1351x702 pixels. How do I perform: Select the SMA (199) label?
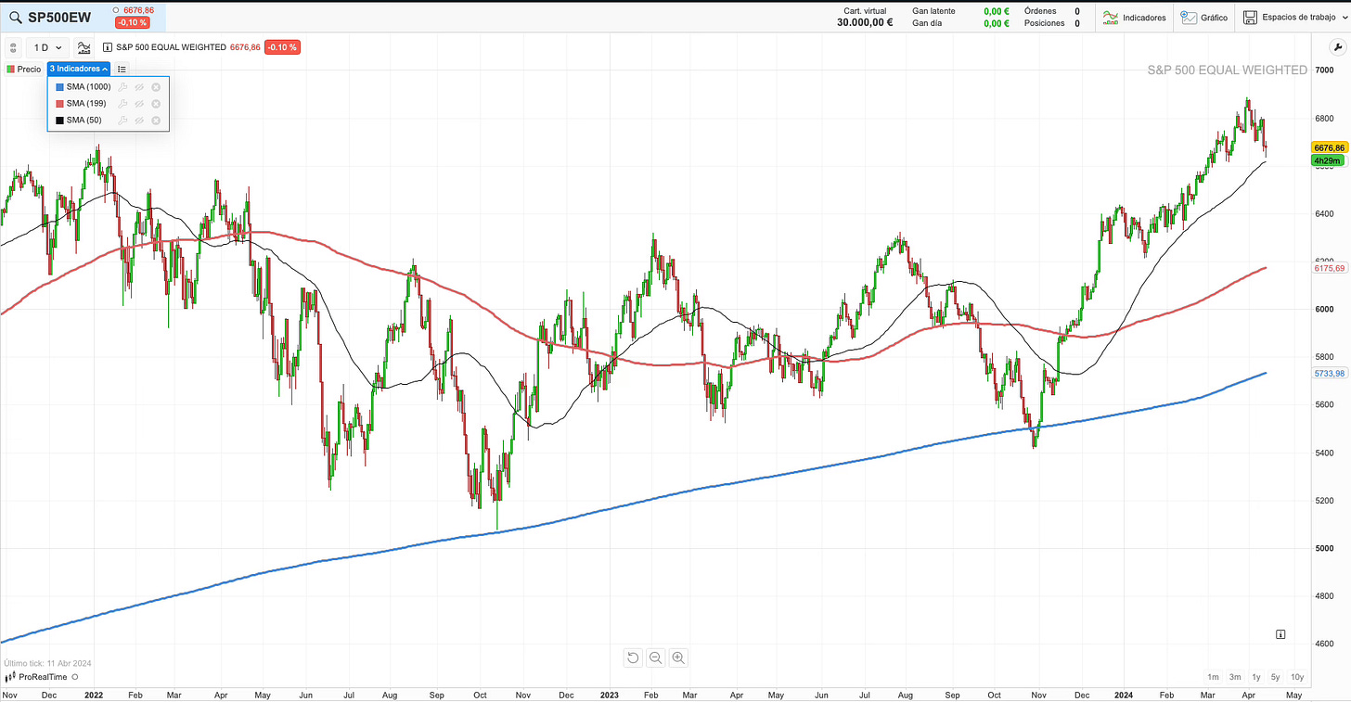click(86, 103)
